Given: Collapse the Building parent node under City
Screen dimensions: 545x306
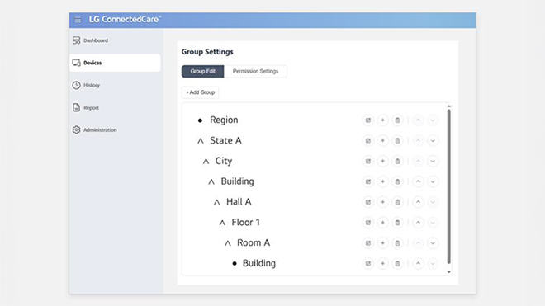Looking at the screenshot, I should 211,181.
